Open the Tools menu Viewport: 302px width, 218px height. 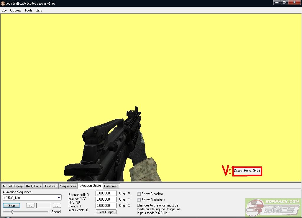28,10
